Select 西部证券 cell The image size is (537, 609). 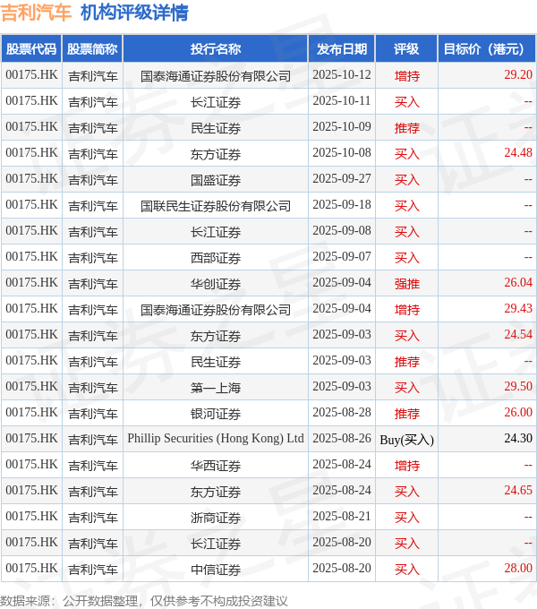pyautogui.click(x=216, y=258)
